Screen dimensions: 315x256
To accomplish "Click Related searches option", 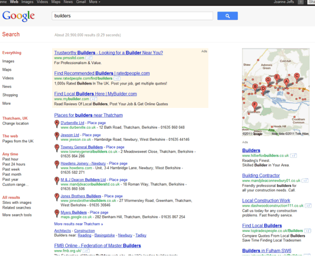I will [17, 207].
